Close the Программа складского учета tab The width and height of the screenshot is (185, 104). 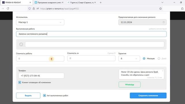point(62,3)
